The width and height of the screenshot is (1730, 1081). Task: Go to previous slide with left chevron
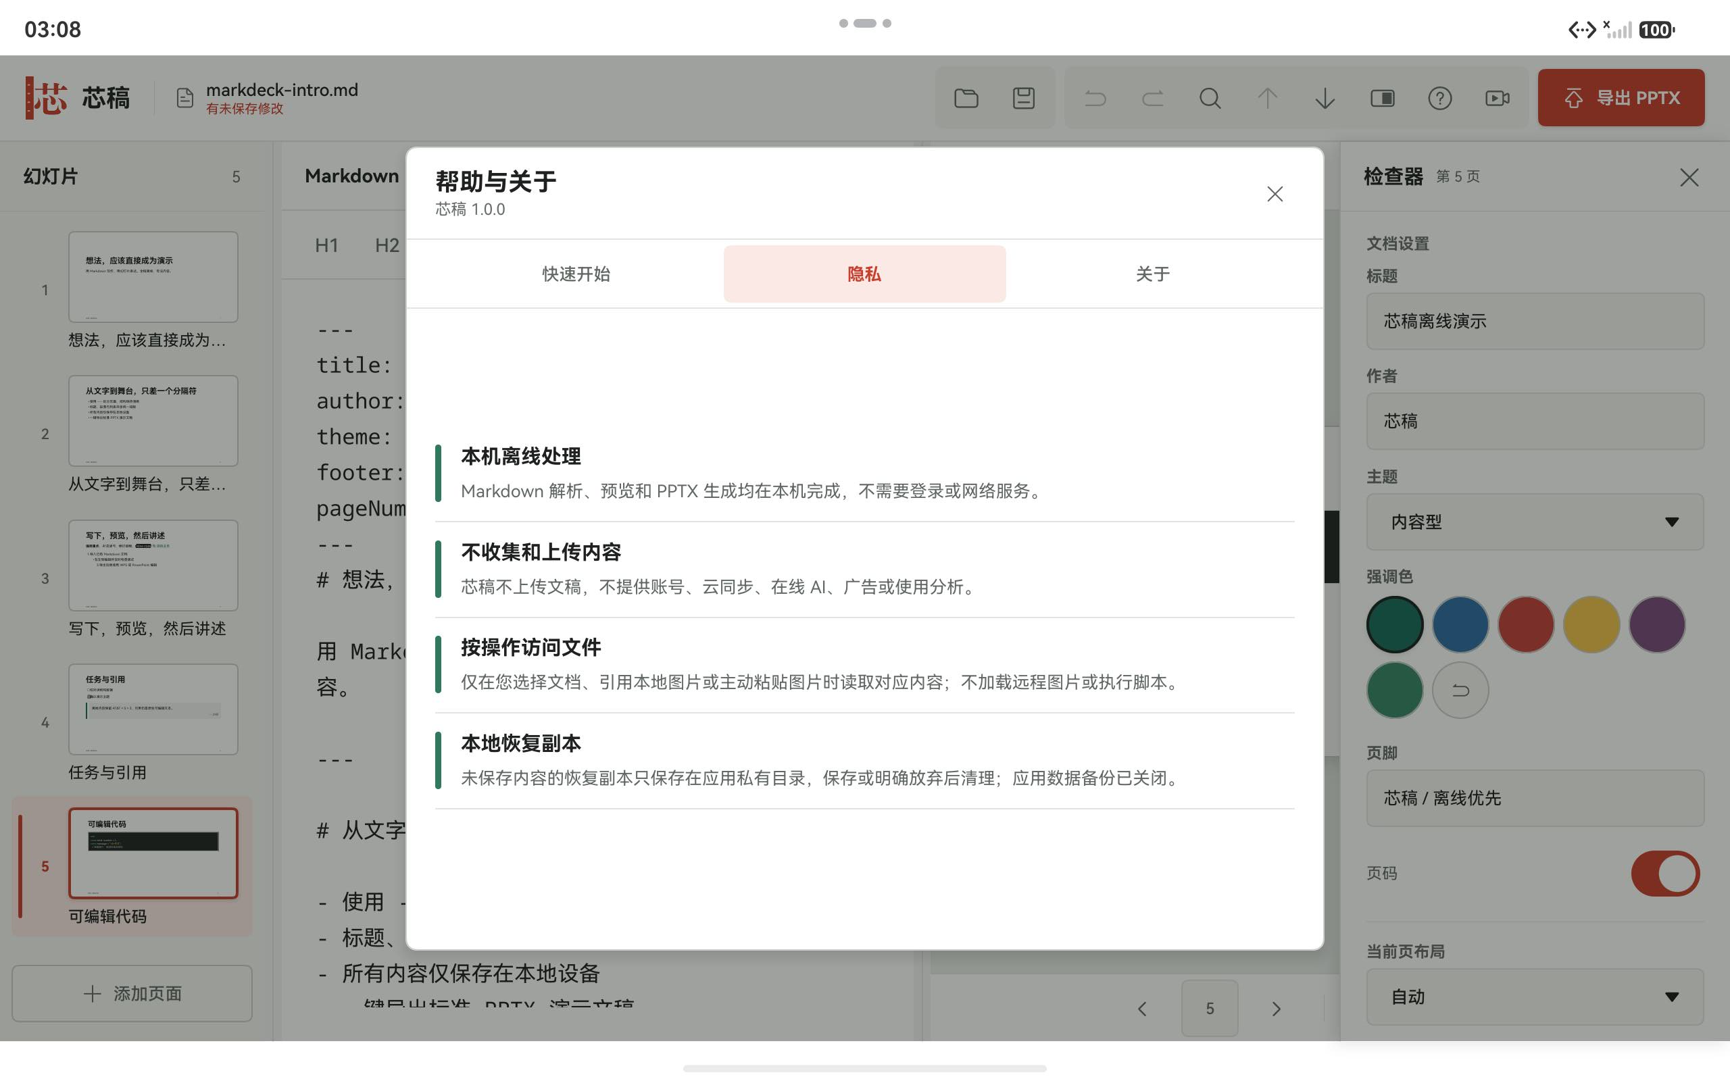1142,1009
